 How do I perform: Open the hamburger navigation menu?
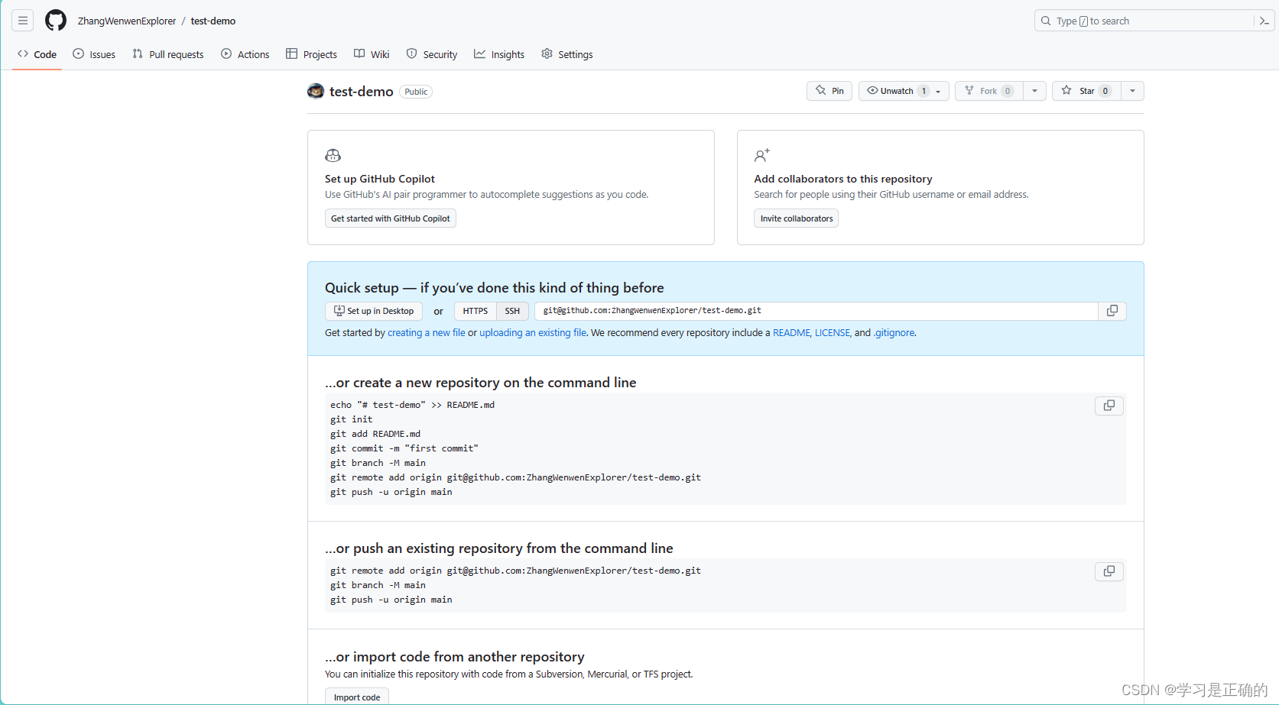click(23, 21)
